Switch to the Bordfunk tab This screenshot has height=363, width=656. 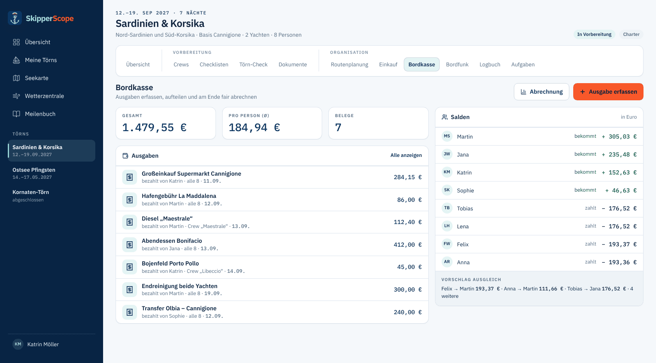[x=457, y=64]
